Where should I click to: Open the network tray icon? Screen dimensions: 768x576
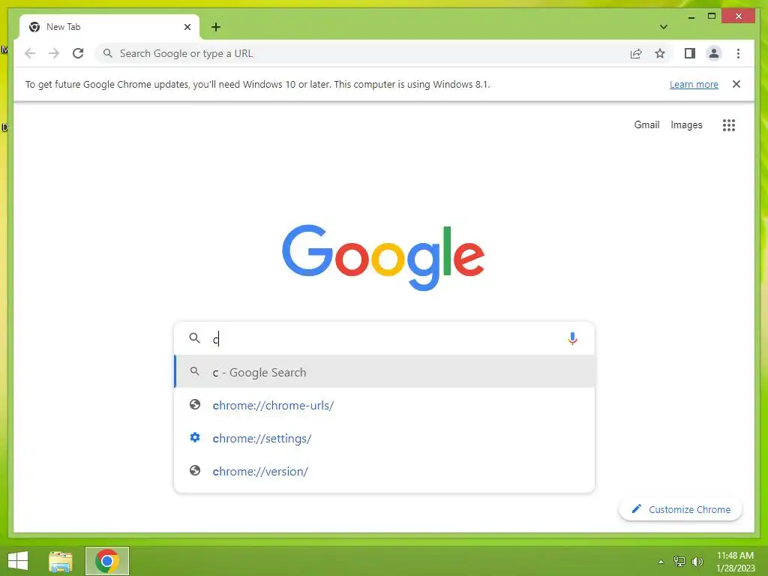click(x=679, y=561)
